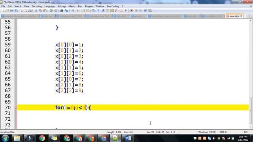
Task: Toggle the Monitoring eye icon
Action: pos(126,11)
